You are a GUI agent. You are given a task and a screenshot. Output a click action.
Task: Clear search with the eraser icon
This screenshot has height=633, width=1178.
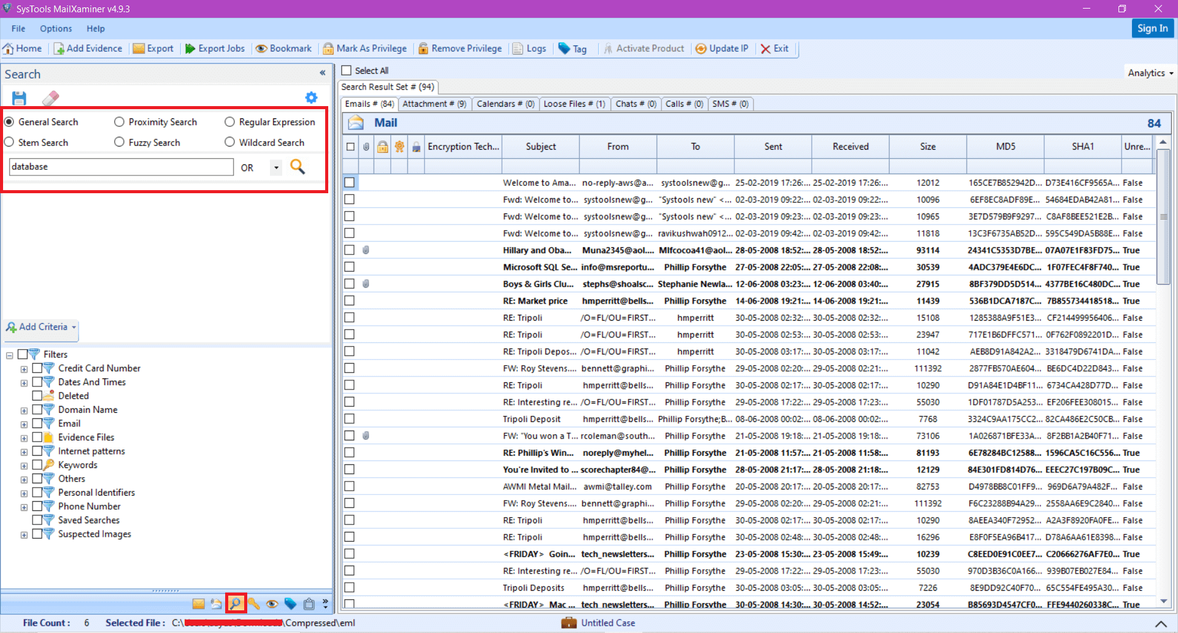[x=50, y=98]
